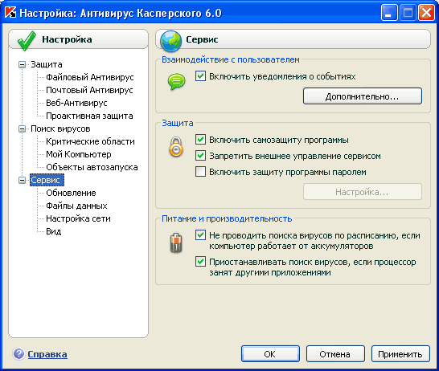Click the globe Сервис header icon

click(170, 42)
